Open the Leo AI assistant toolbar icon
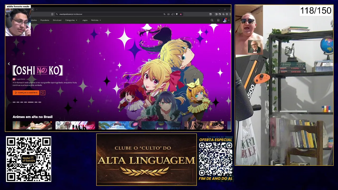Image resolution: width=338 pixels, height=190 pixels. coord(223,14)
